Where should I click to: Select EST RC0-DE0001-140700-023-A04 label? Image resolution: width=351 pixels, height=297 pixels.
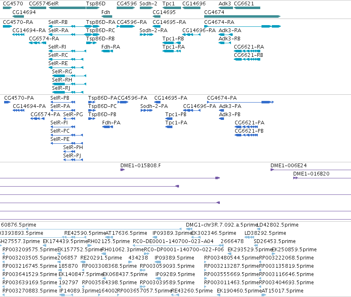(173, 241)
